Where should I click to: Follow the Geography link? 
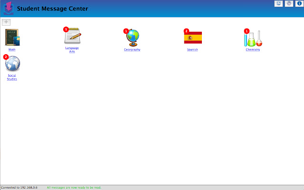pos(132,49)
